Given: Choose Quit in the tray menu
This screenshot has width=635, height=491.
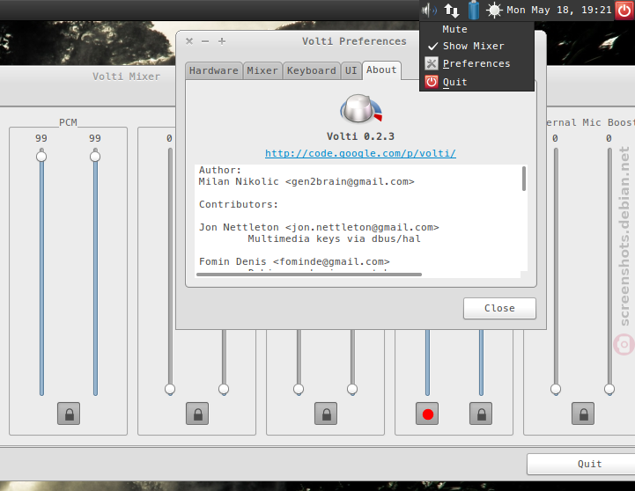Looking at the screenshot, I should click(476, 82).
